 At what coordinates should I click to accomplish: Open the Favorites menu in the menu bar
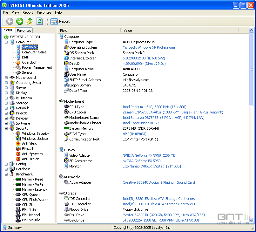(x=44, y=12)
